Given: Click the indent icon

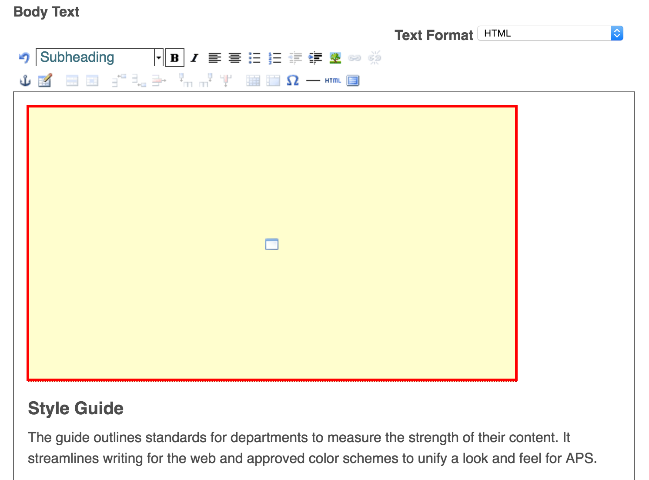Looking at the screenshot, I should click(315, 57).
